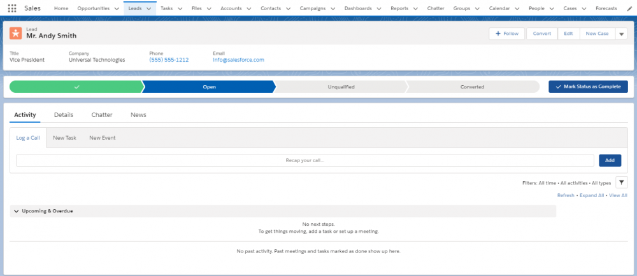Viewport: 637px width, 276px height.
Task: Select the Open stage in path
Action: (x=209, y=86)
